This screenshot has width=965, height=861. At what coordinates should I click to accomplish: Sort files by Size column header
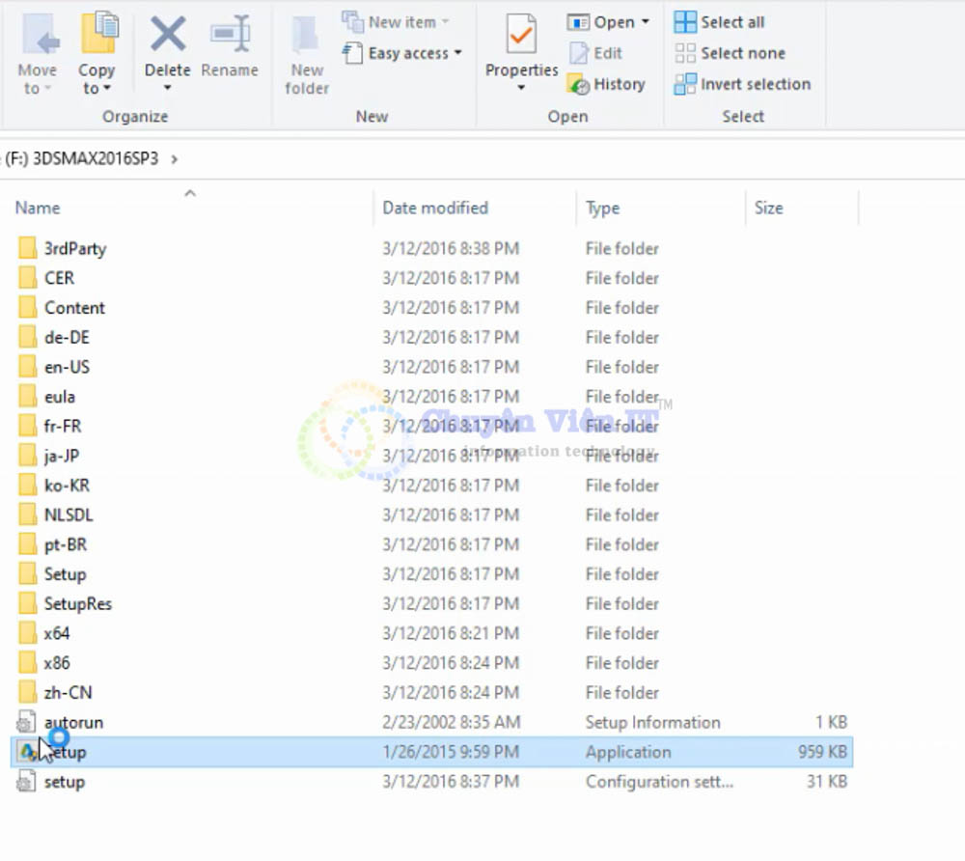click(x=768, y=208)
